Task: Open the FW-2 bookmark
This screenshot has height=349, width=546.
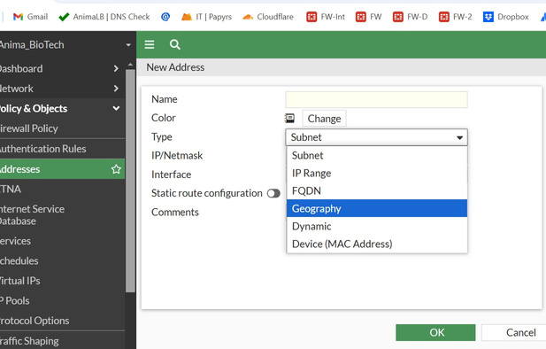Action: point(455,16)
